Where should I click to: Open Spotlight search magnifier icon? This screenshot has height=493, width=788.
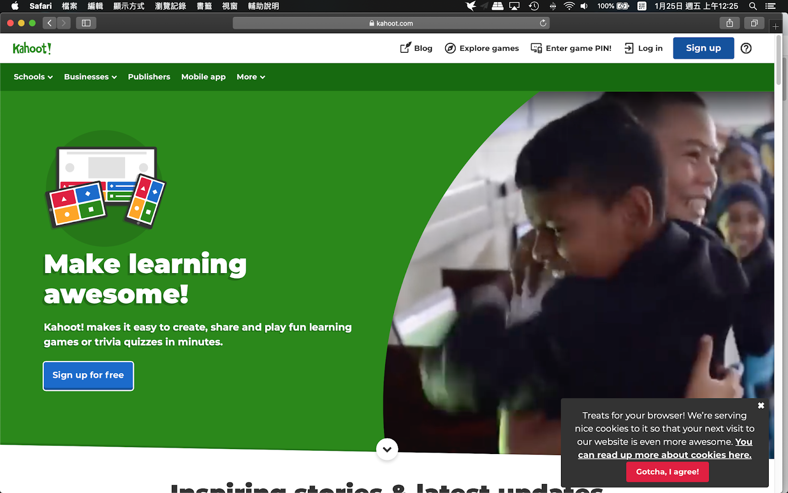point(753,6)
